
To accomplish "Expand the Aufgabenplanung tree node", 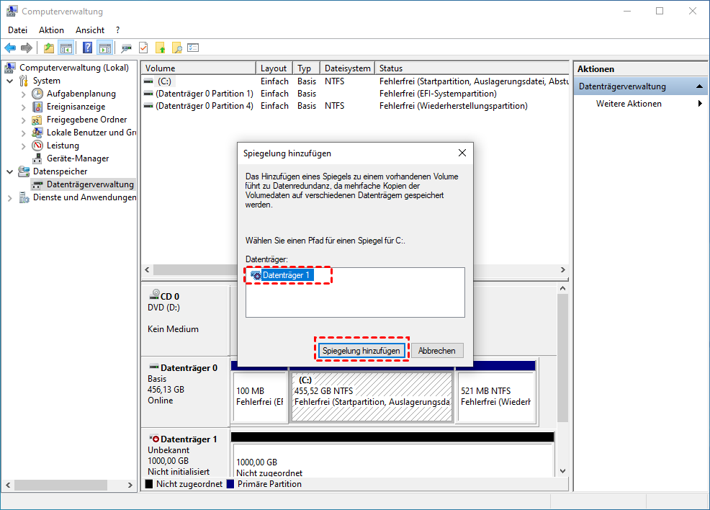I will [23, 94].
